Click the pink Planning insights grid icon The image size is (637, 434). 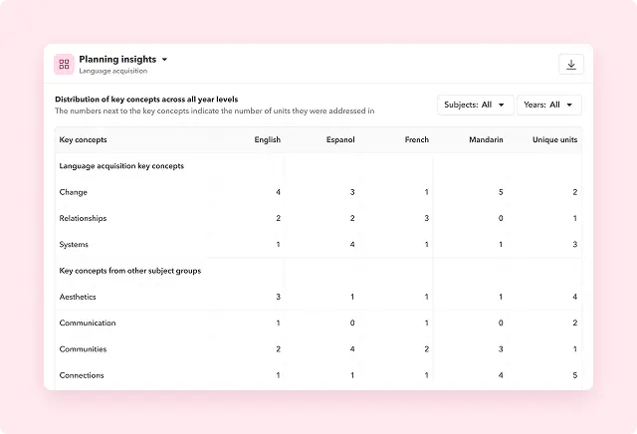click(x=64, y=65)
